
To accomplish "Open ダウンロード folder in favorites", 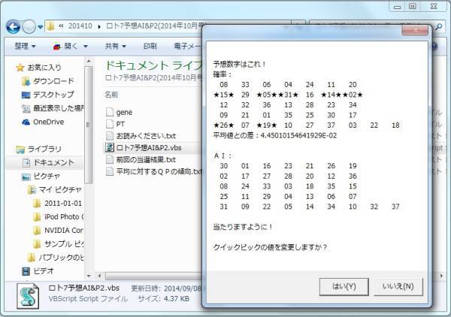I will (53, 81).
